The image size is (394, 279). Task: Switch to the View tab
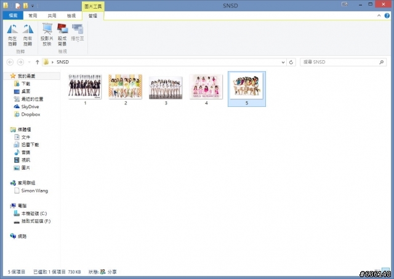pyautogui.click(x=71, y=15)
